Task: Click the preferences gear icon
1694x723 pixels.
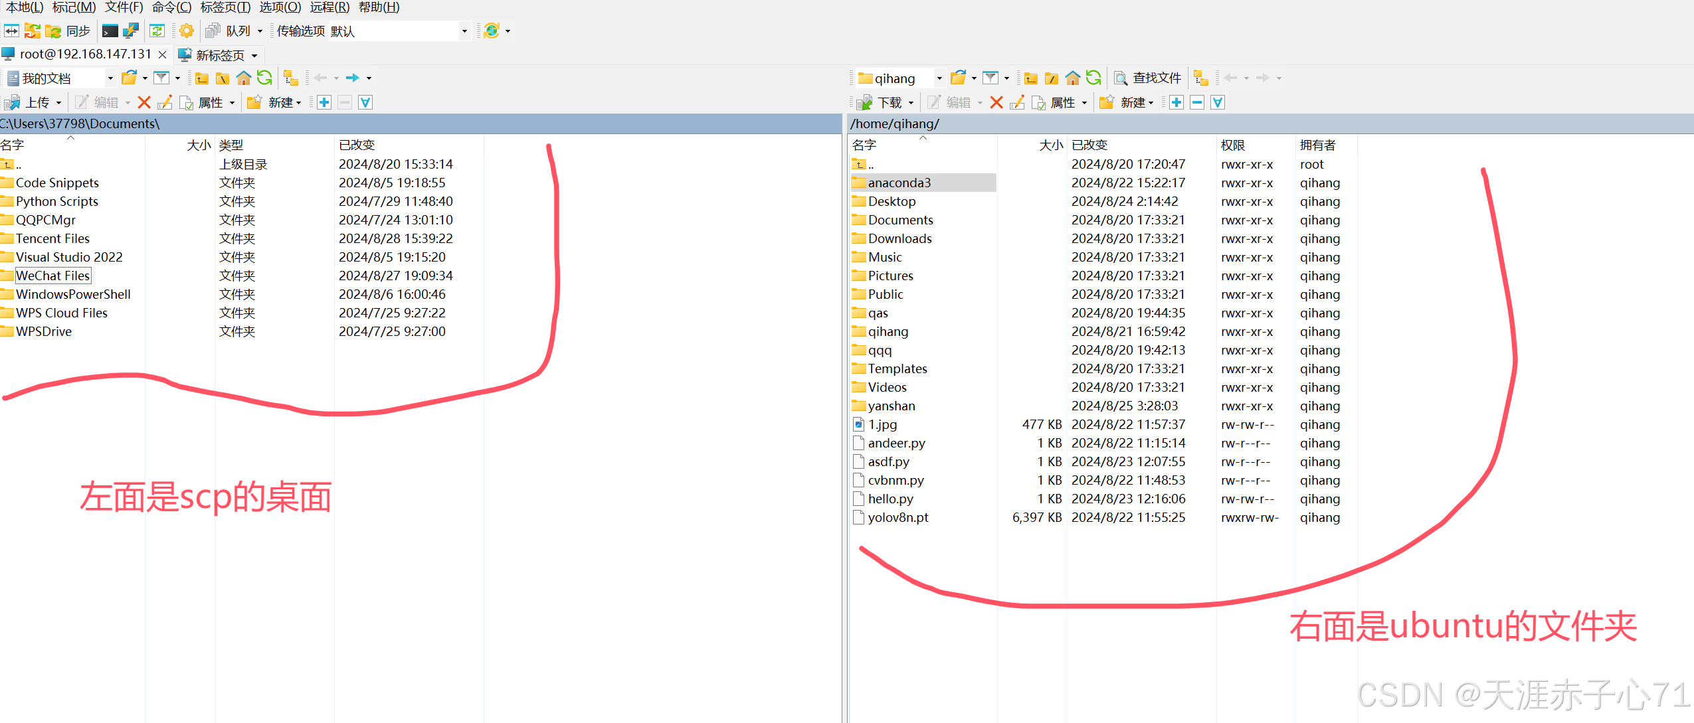Action: [187, 31]
